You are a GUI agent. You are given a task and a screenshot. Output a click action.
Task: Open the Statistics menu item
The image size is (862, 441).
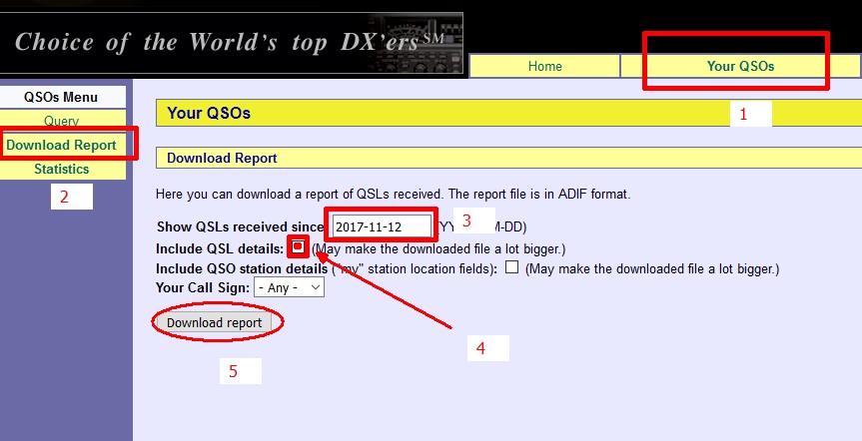(62, 169)
